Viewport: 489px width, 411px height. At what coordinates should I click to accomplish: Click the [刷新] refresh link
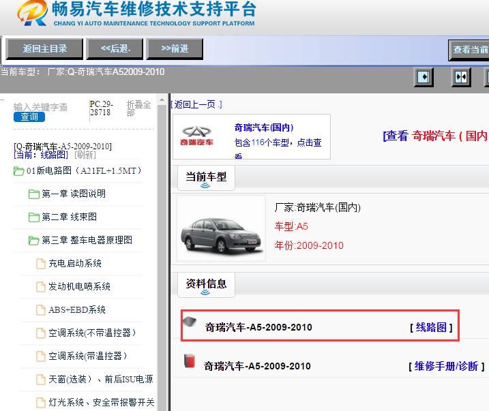[x=85, y=155]
